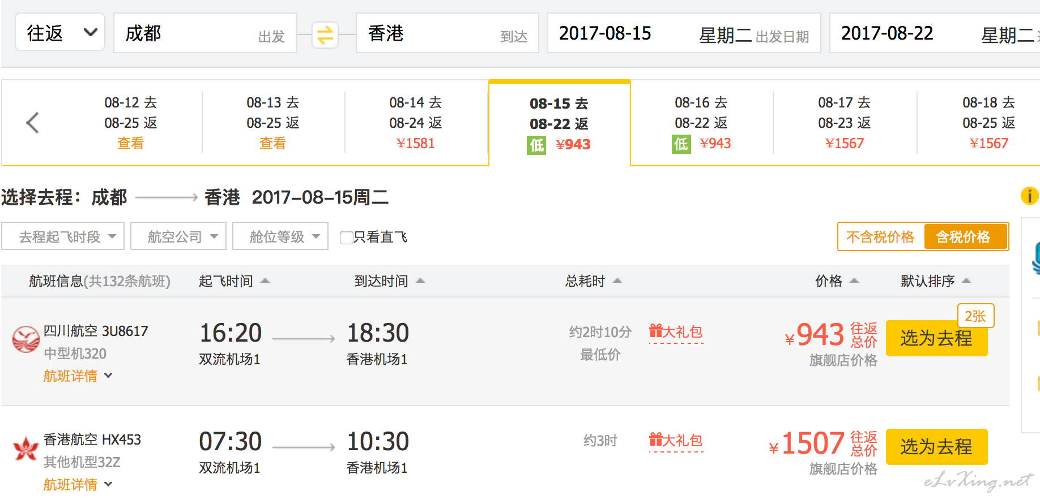The height and width of the screenshot is (500, 1040).
Task: Toggle direct flights only checkbox
Action: 346,237
